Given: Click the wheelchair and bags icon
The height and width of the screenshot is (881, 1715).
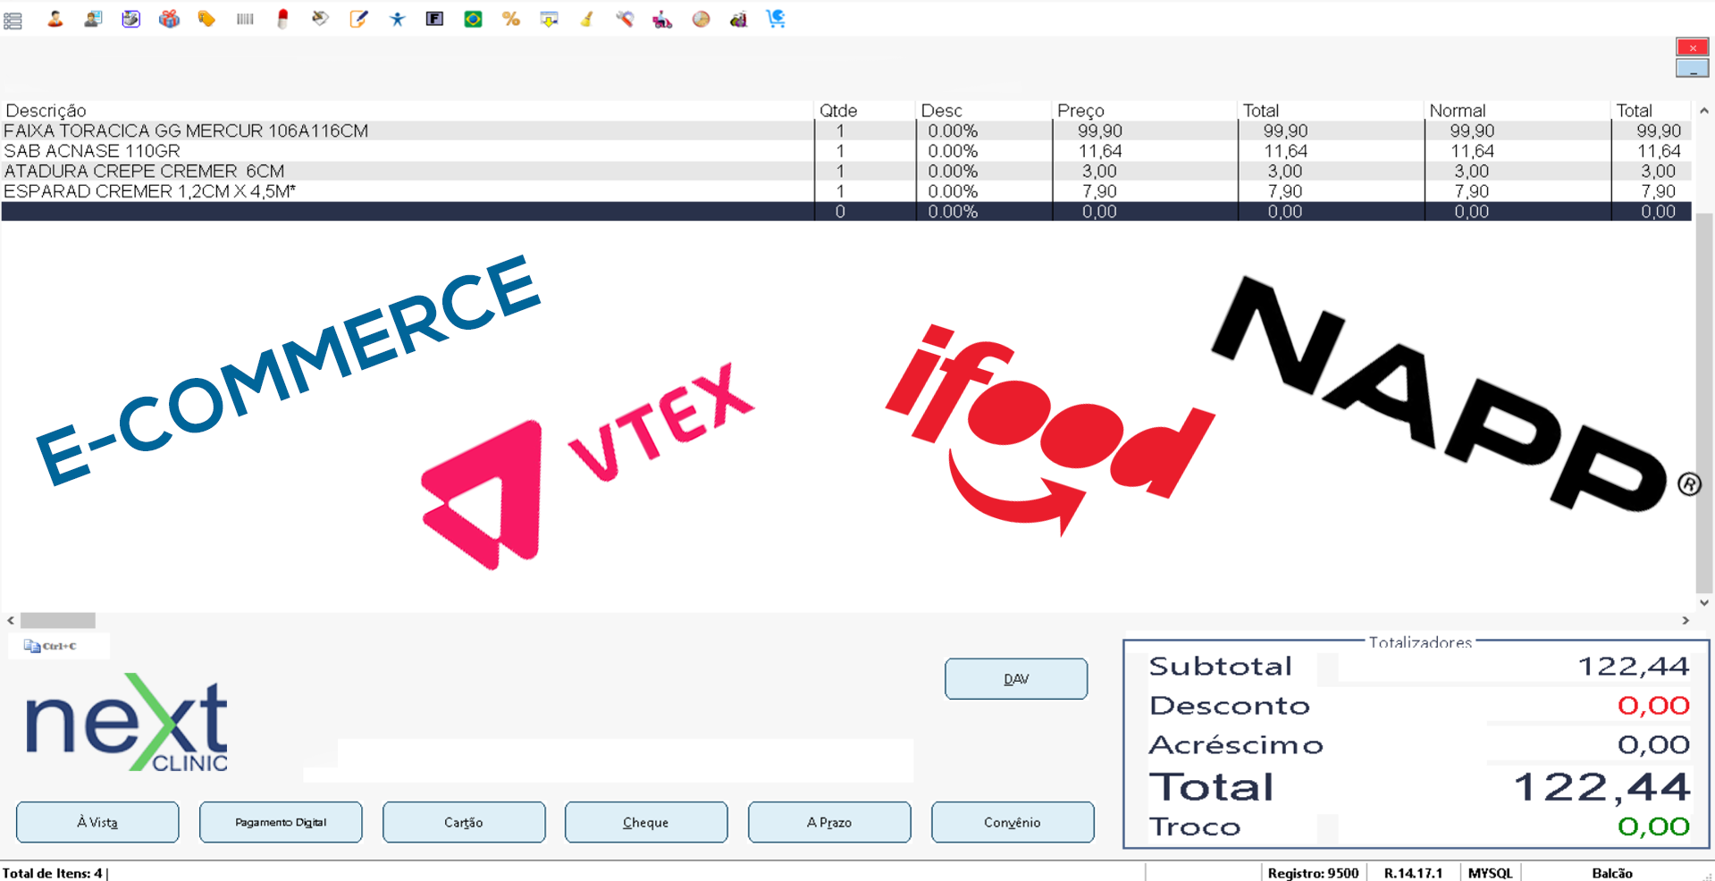Looking at the screenshot, I should [x=738, y=19].
